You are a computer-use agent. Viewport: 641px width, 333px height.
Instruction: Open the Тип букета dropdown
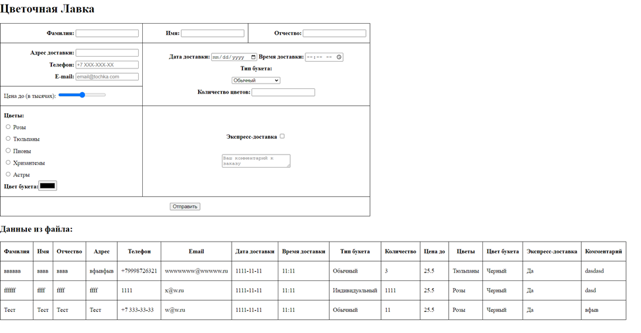[256, 80]
